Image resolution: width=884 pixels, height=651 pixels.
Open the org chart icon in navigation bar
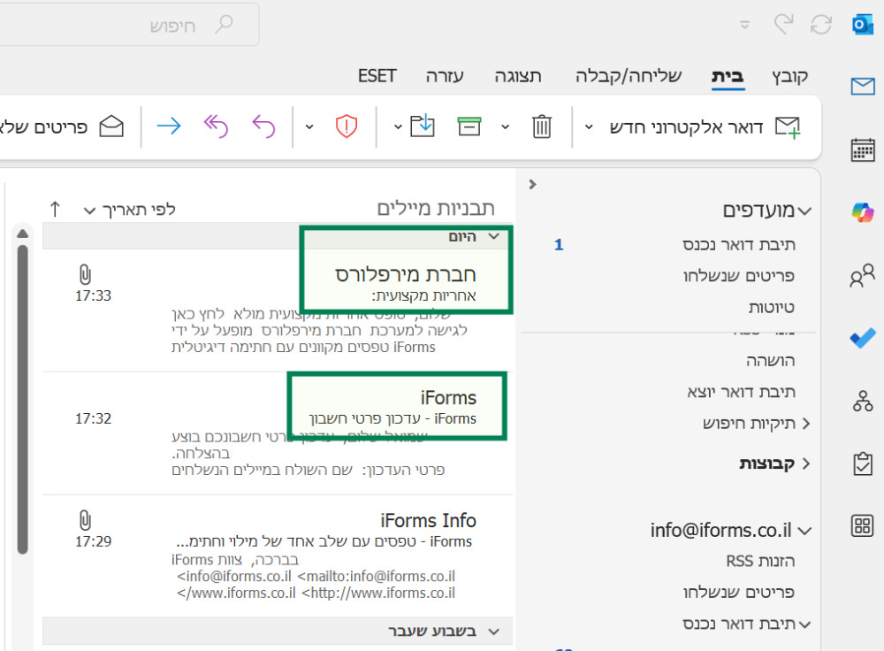point(863,401)
